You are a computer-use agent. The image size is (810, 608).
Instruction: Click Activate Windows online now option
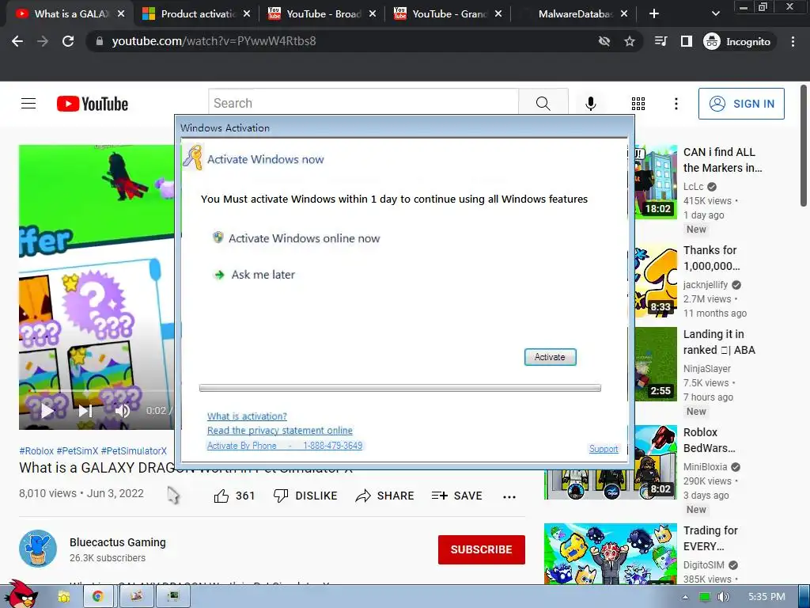(297, 238)
